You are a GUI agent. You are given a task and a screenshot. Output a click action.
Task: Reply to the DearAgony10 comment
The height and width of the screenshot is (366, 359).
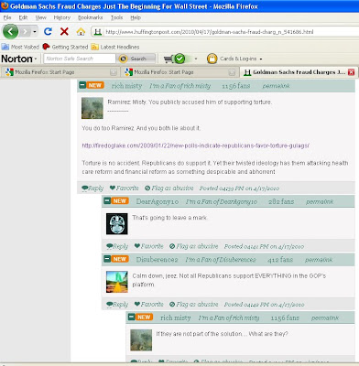pos(117,246)
